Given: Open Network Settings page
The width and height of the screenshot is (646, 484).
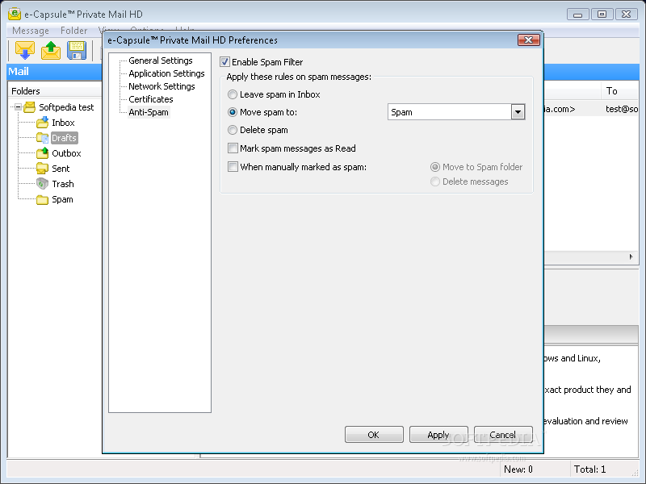Looking at the screenshot, I should click(161, 86).
